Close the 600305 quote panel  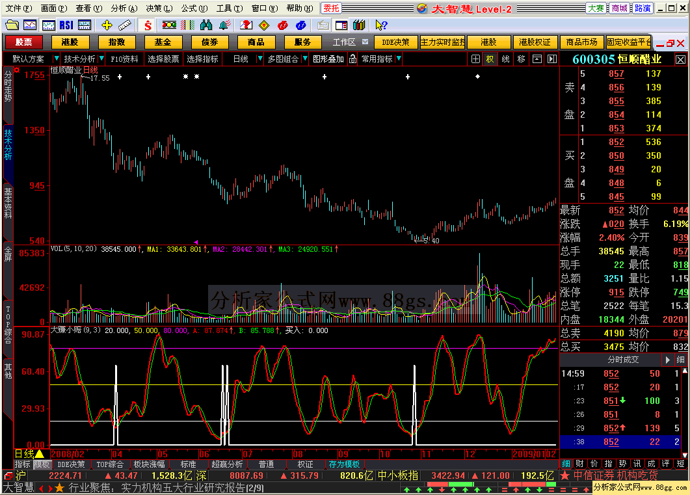[x=680, y=59]
